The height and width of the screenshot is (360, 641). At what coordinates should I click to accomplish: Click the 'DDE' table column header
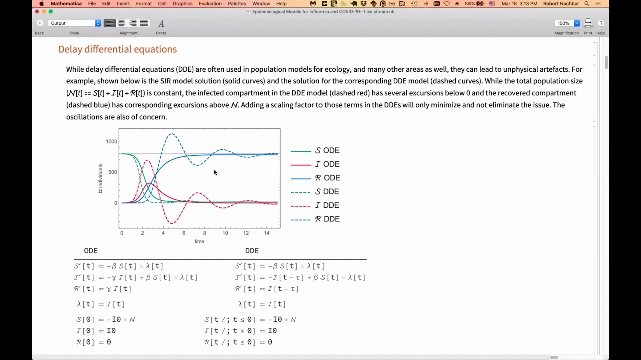tap(252, 251)
